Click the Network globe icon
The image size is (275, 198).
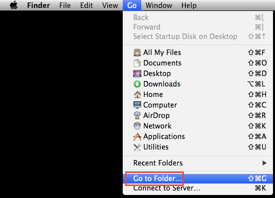point(137,126)
